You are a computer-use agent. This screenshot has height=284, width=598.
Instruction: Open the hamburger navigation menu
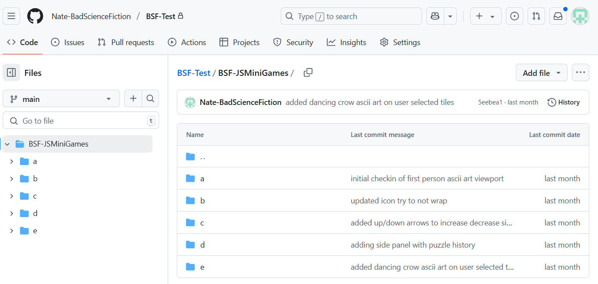(11, 16)
